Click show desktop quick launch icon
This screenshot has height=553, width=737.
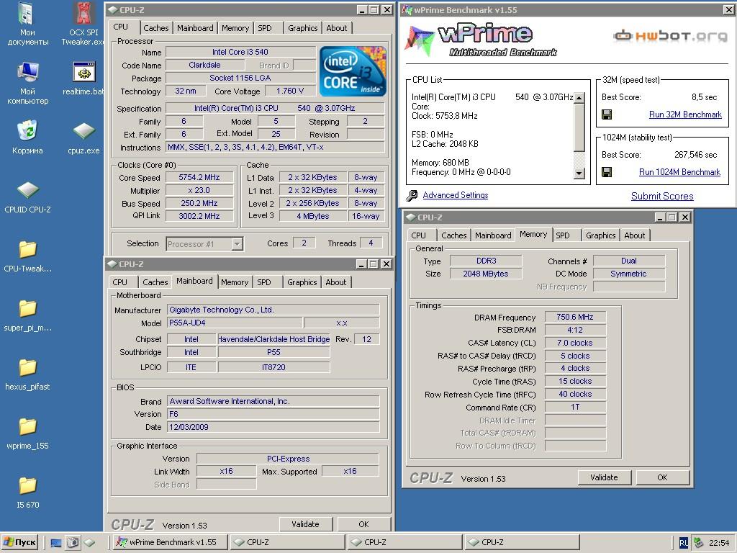pos(56,543)
